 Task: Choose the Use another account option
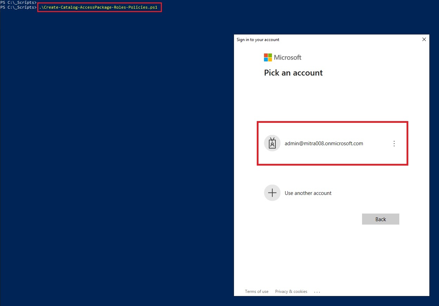tap(308, 193)
